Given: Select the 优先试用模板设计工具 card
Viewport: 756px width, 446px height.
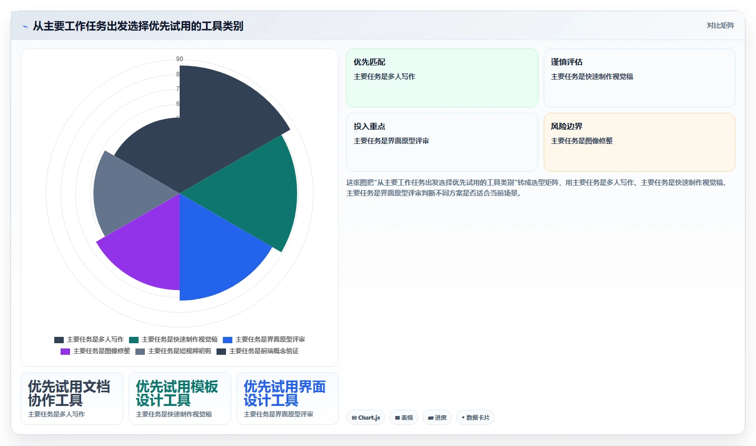Looking at the screenshot, I should [180, 399].
